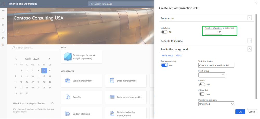Select April 5 in the calendar

(x=44, y=71)
